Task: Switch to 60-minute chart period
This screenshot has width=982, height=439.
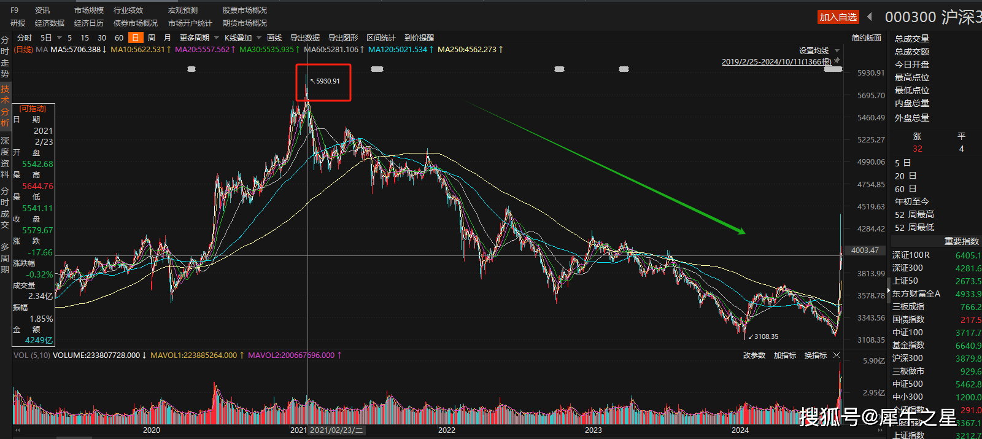Action: [119, 38]
